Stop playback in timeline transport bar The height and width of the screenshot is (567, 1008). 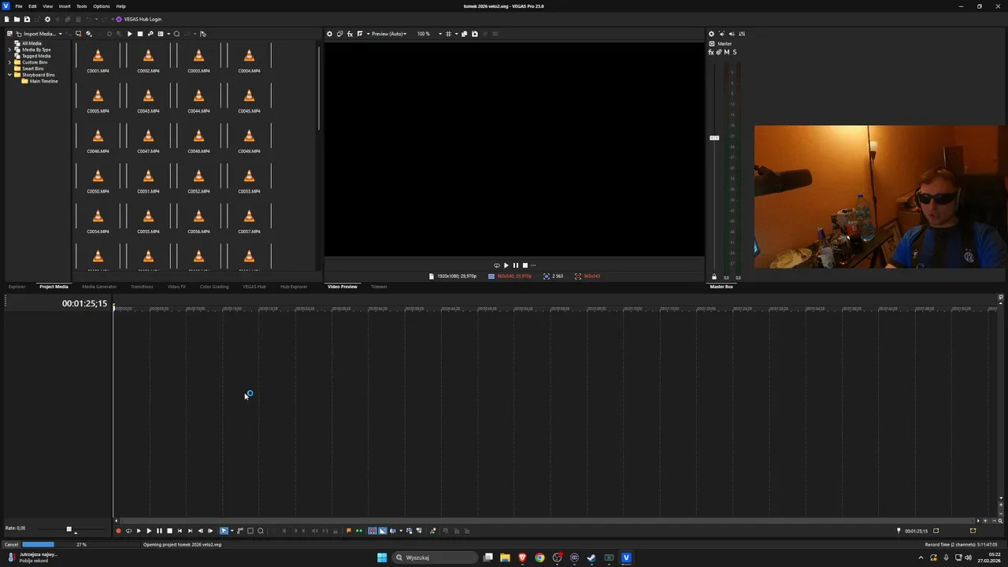coord(169,531)
